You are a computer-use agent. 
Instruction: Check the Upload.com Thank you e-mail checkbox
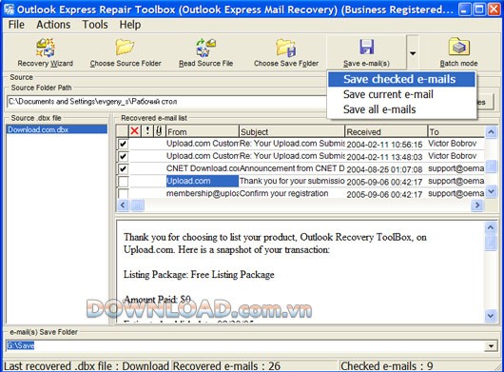123,182
